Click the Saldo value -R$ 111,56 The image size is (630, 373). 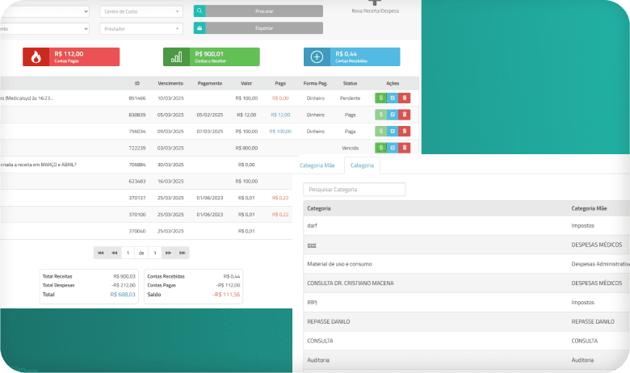[x=226, y=295]
